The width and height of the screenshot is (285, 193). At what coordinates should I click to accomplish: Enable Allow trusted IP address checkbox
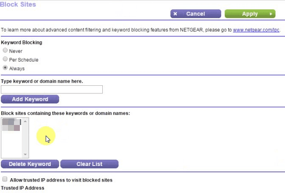[x=5, y=179]
